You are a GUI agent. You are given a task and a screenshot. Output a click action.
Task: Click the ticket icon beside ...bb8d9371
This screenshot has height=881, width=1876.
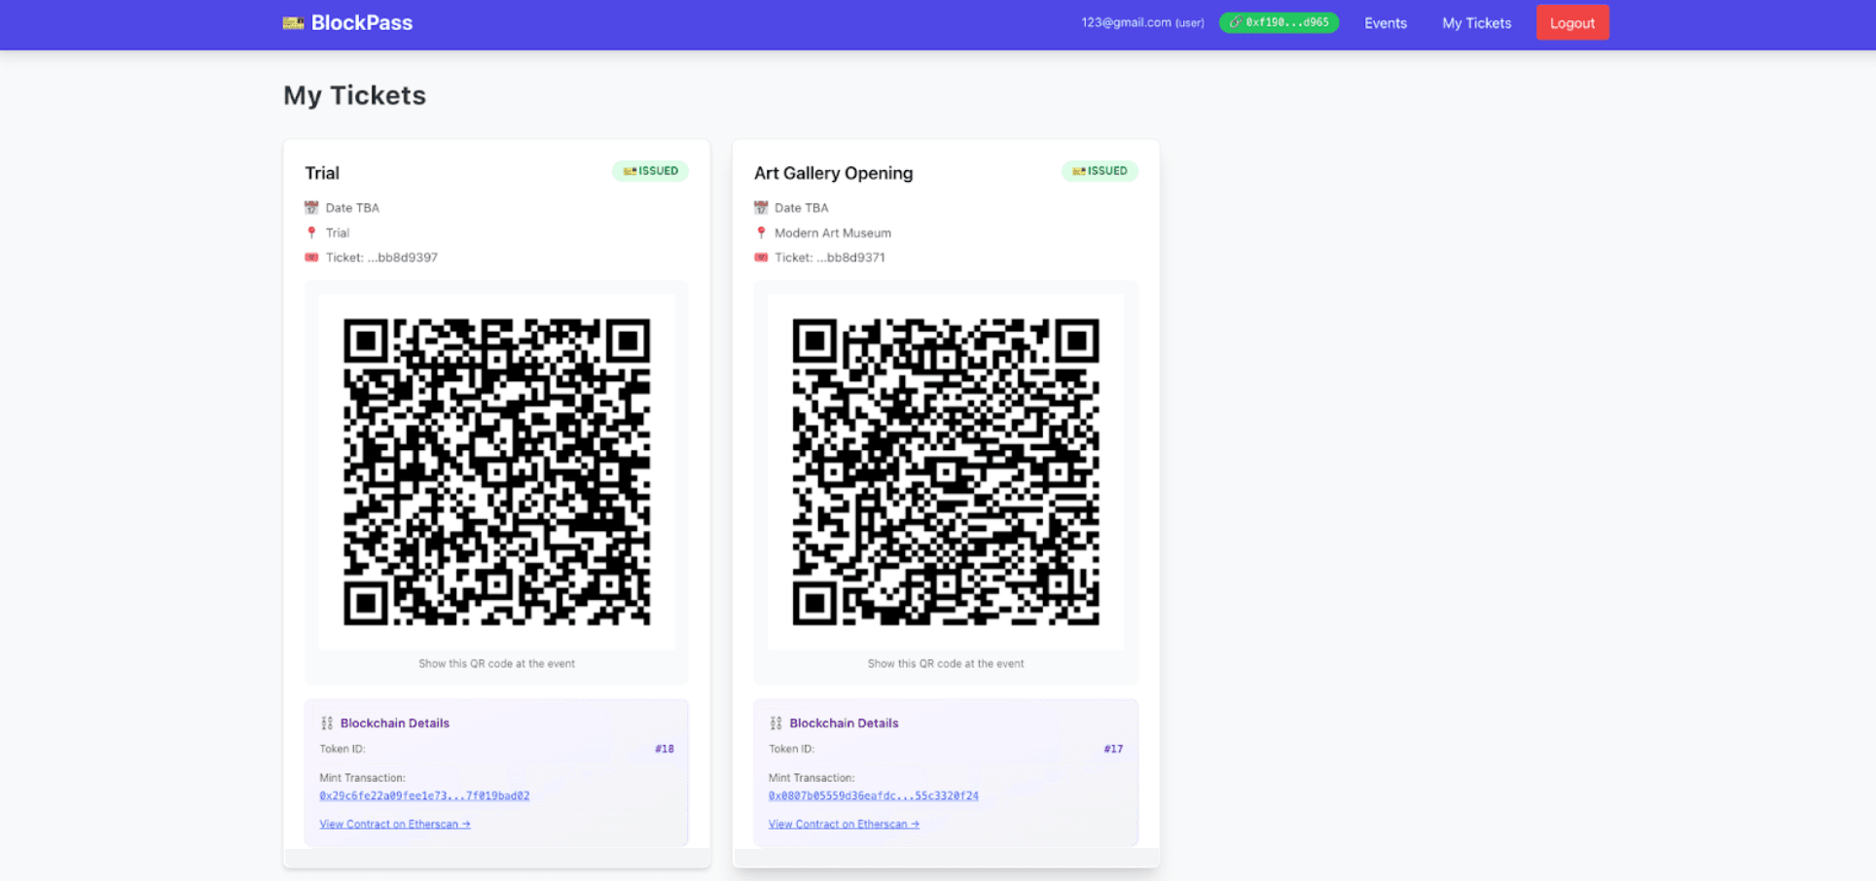point(760,257)
